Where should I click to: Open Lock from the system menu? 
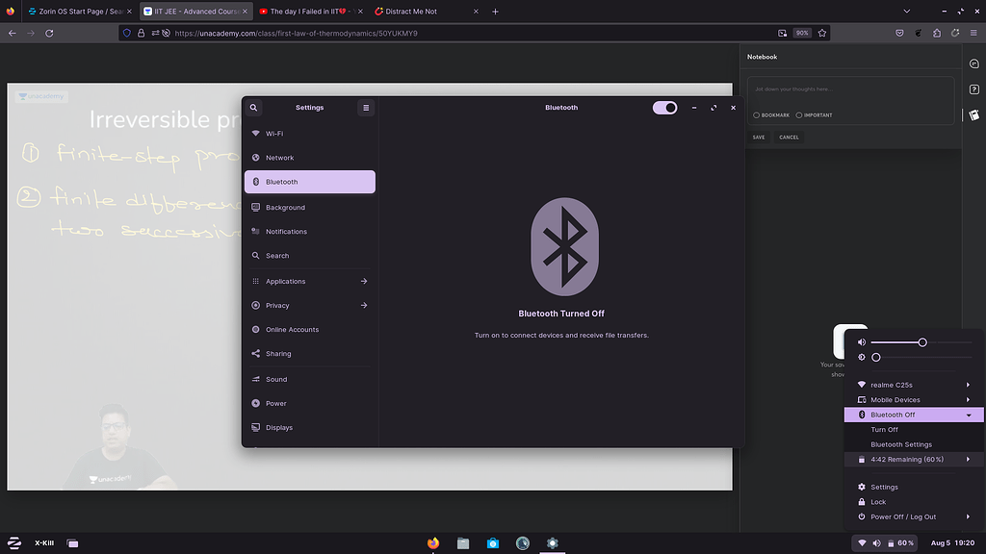879,501
